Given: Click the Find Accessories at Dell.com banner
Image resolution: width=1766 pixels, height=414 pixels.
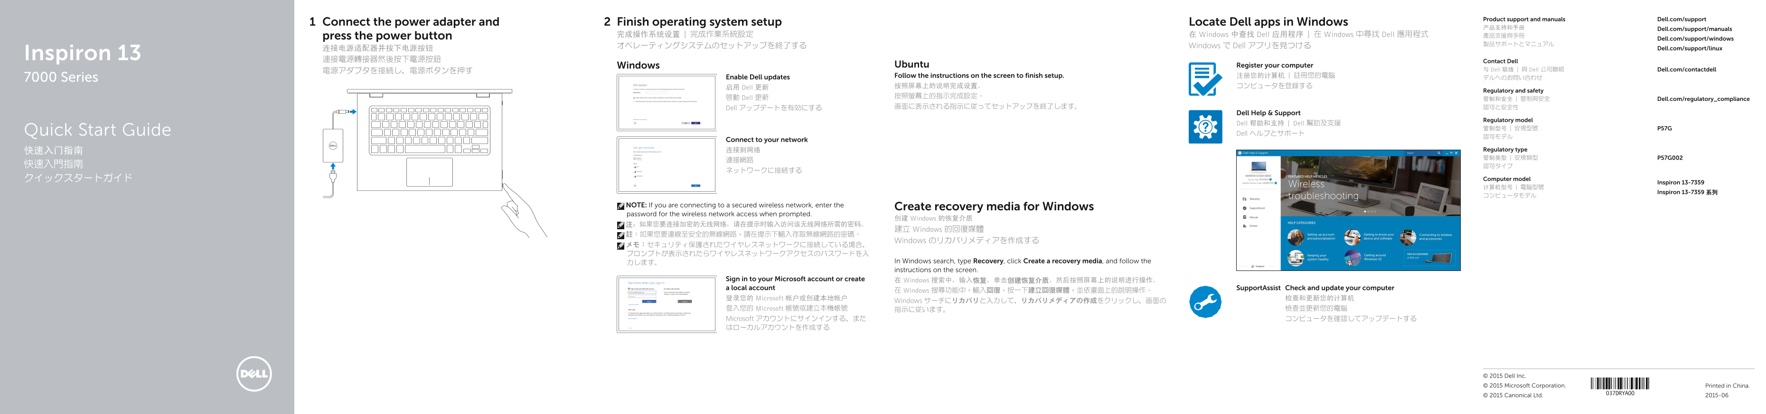Looking at the screenshot, I should (1430, 258).
